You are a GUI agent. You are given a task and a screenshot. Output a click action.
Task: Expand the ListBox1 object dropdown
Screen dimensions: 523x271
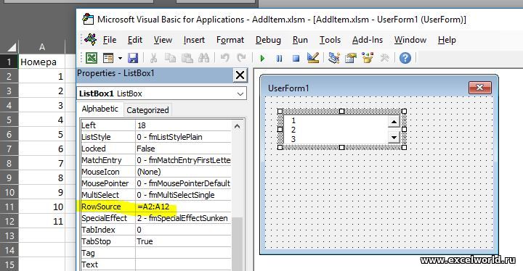point(240,94)
